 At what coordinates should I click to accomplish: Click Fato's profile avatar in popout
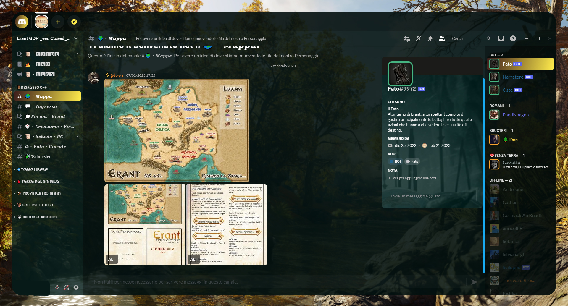click(x=400, y=74)
